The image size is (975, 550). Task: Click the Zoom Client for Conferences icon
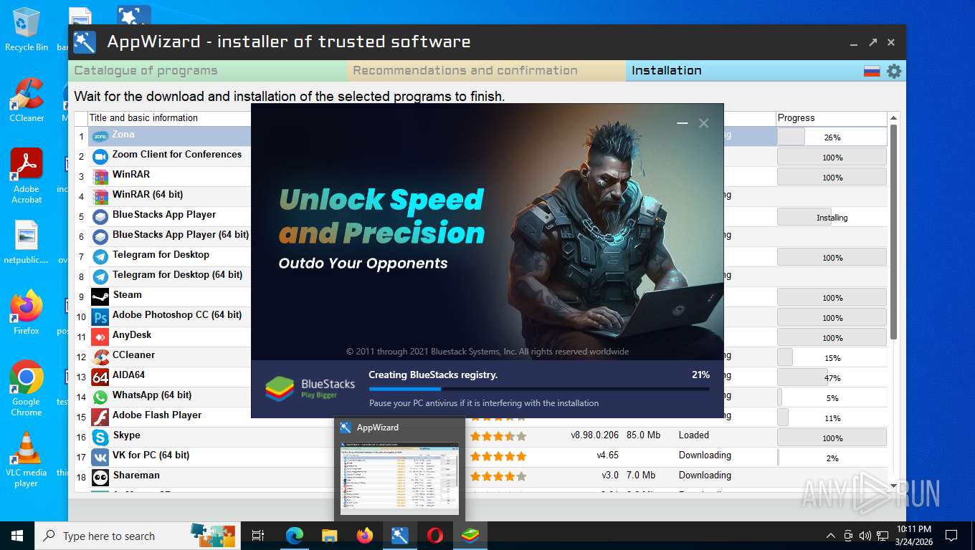click(x=100, y=156)
